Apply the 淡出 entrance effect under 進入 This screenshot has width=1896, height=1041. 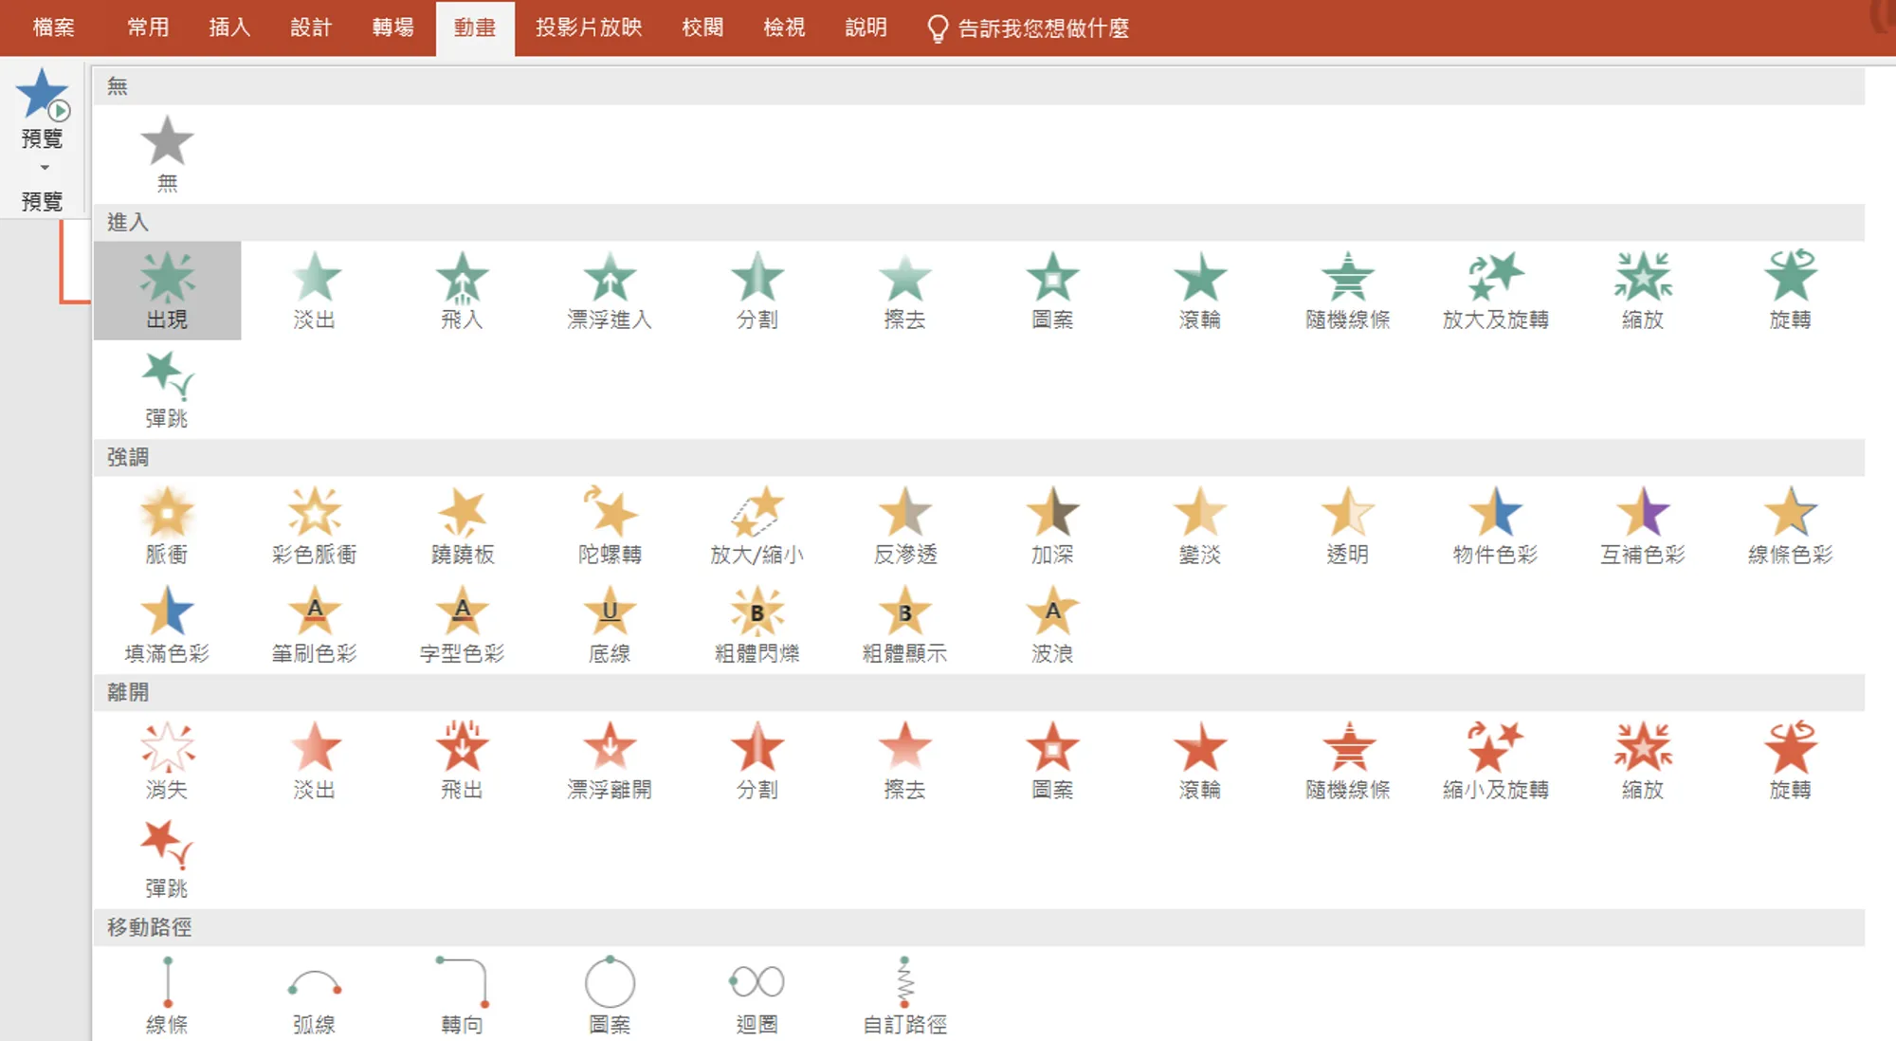coord(315,290)
